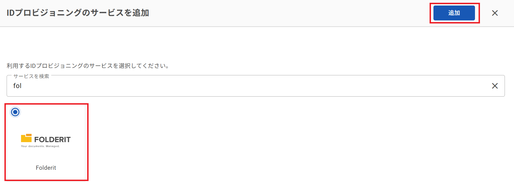Select the Folderit service card
The image size is (514, 186).
[x=46, y=142]
